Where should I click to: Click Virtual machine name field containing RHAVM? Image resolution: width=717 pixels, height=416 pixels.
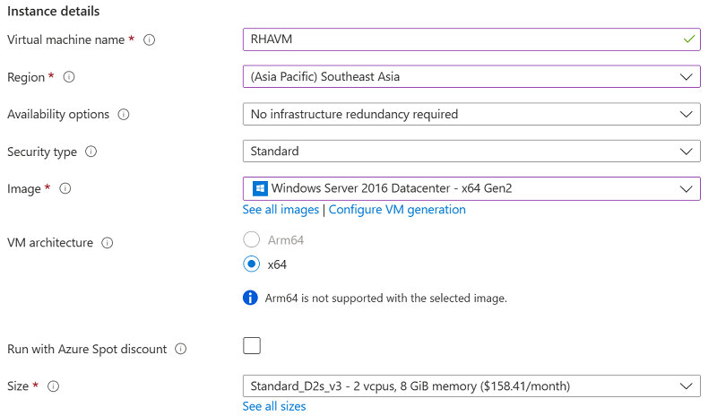pyautogui.click(x=471, y=39)
